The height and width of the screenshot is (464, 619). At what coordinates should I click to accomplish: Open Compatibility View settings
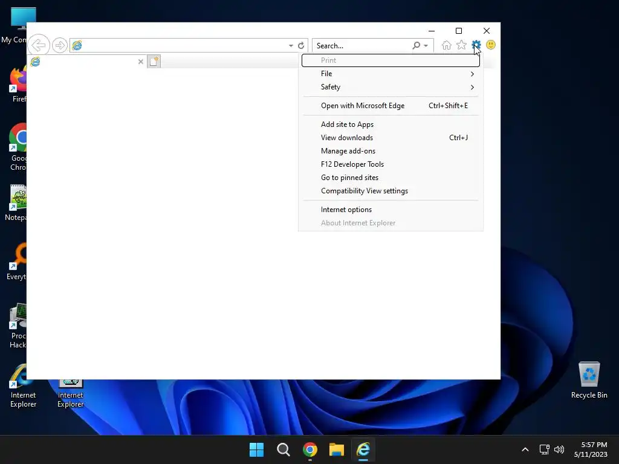coord(391,191)
